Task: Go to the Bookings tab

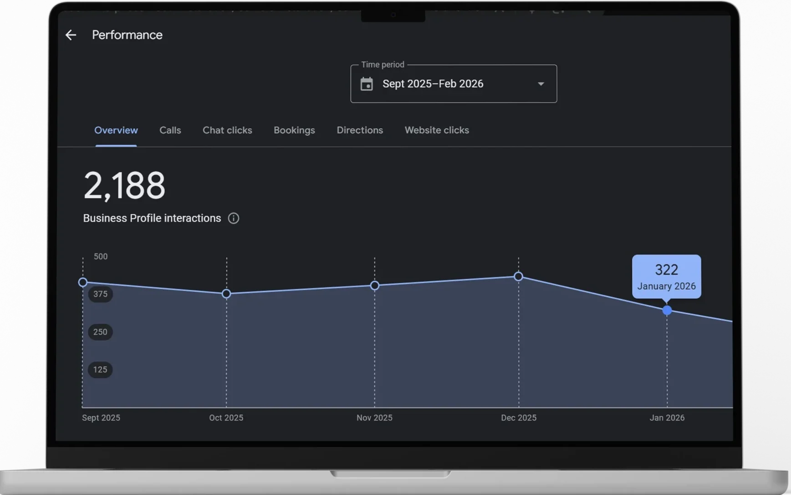Action: pyautogui.click(x=294, y=131)
